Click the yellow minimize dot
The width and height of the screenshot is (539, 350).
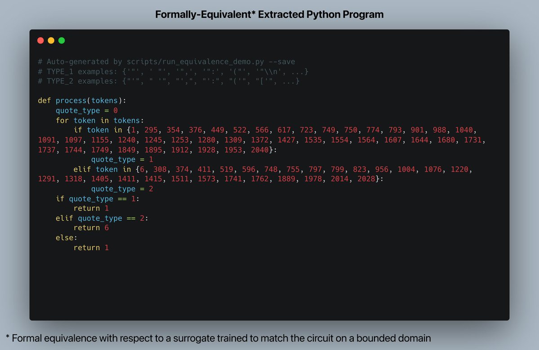[51, 40]
